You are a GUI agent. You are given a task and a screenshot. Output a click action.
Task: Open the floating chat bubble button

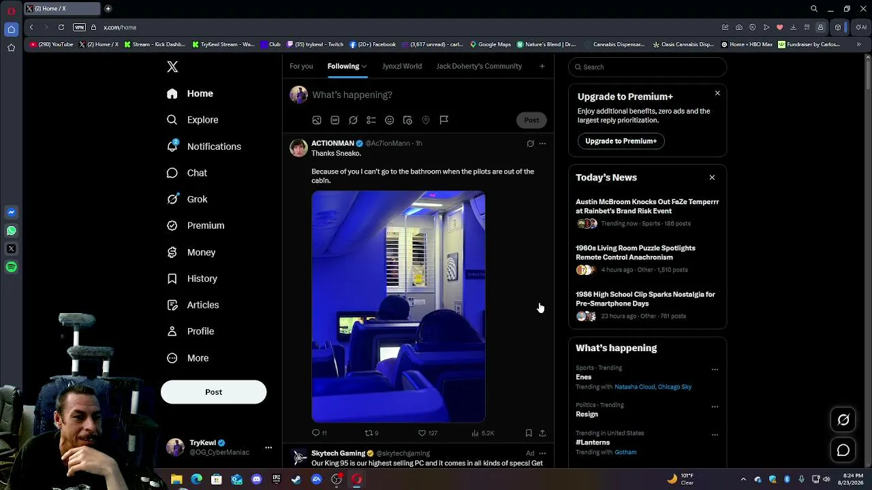coord(843,451)
